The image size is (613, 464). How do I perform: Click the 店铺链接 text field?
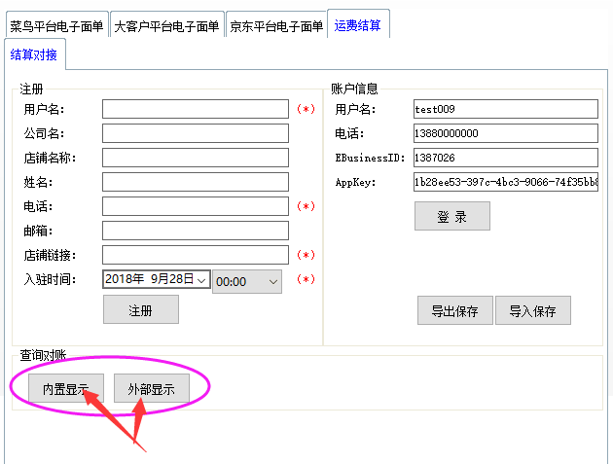[195, 255]
